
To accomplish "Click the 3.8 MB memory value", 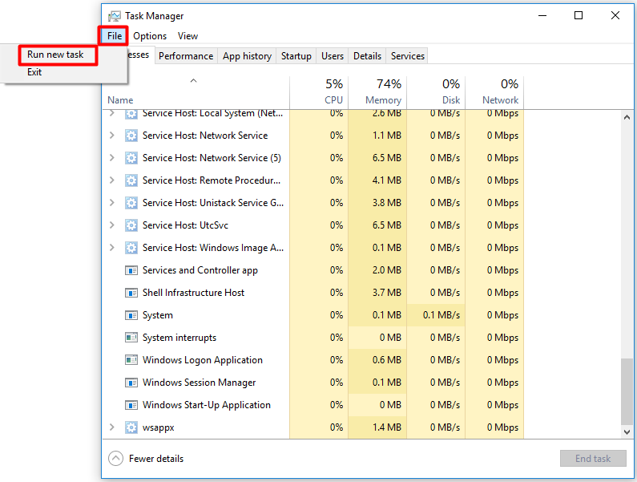I will click(x=387, y=203).
